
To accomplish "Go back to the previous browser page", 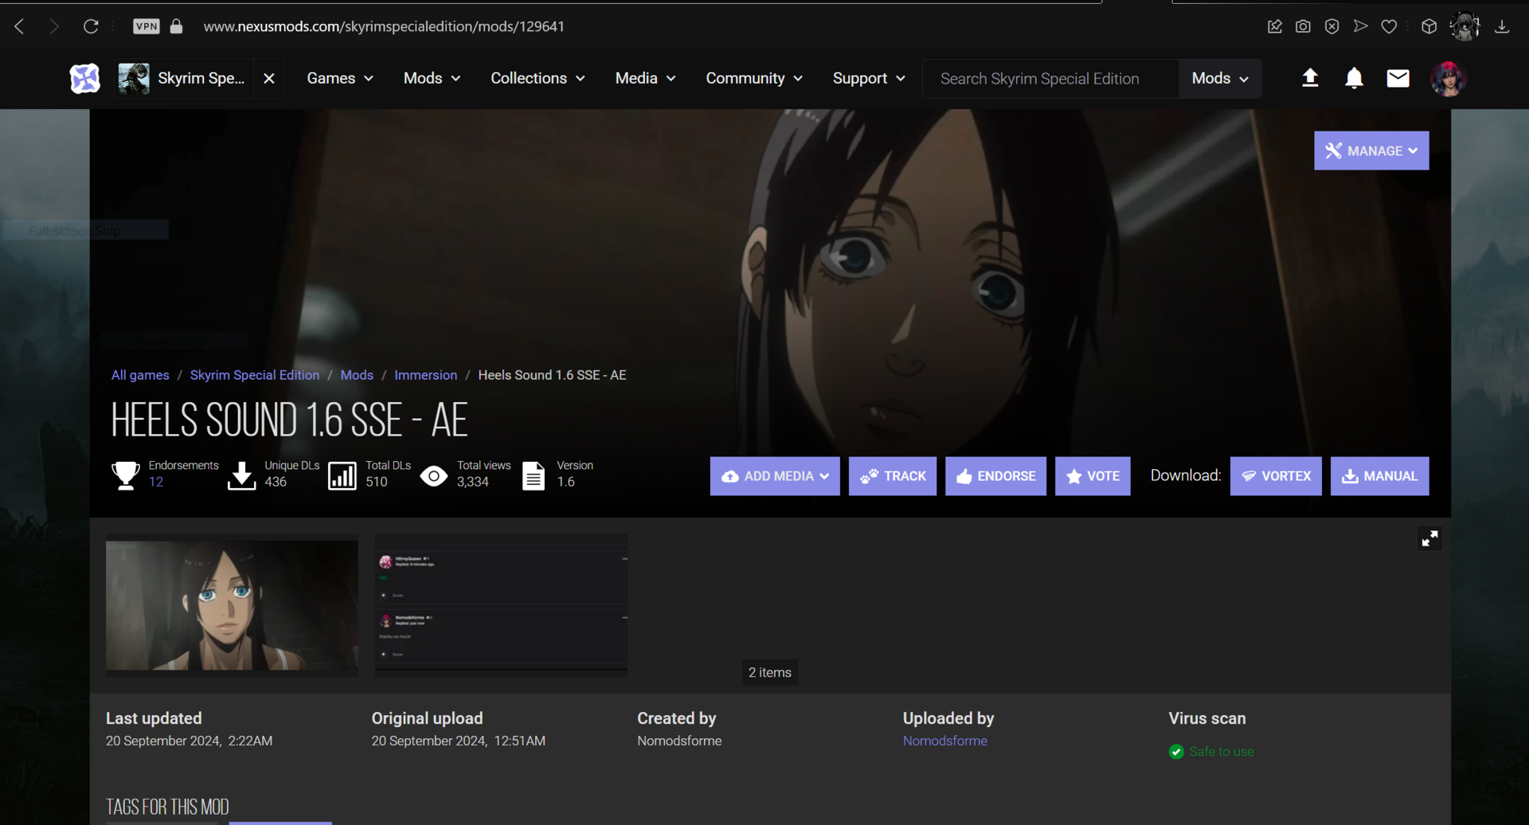I will (x=20, y=26).
